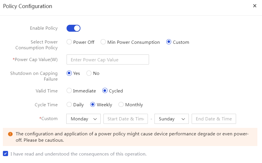Click the Start Date & Time field
This screenshot has width=262, height=163.
(x=126, y=119)
